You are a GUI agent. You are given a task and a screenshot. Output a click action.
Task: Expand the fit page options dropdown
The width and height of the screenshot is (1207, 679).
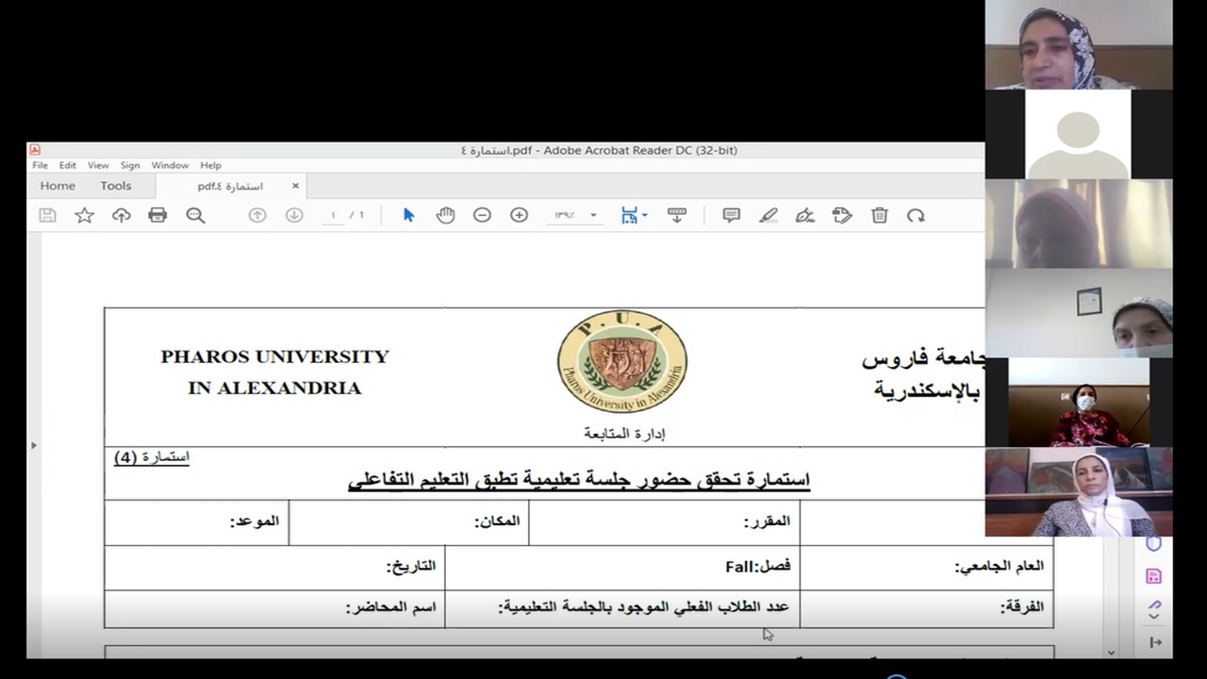tap(644, 215)
